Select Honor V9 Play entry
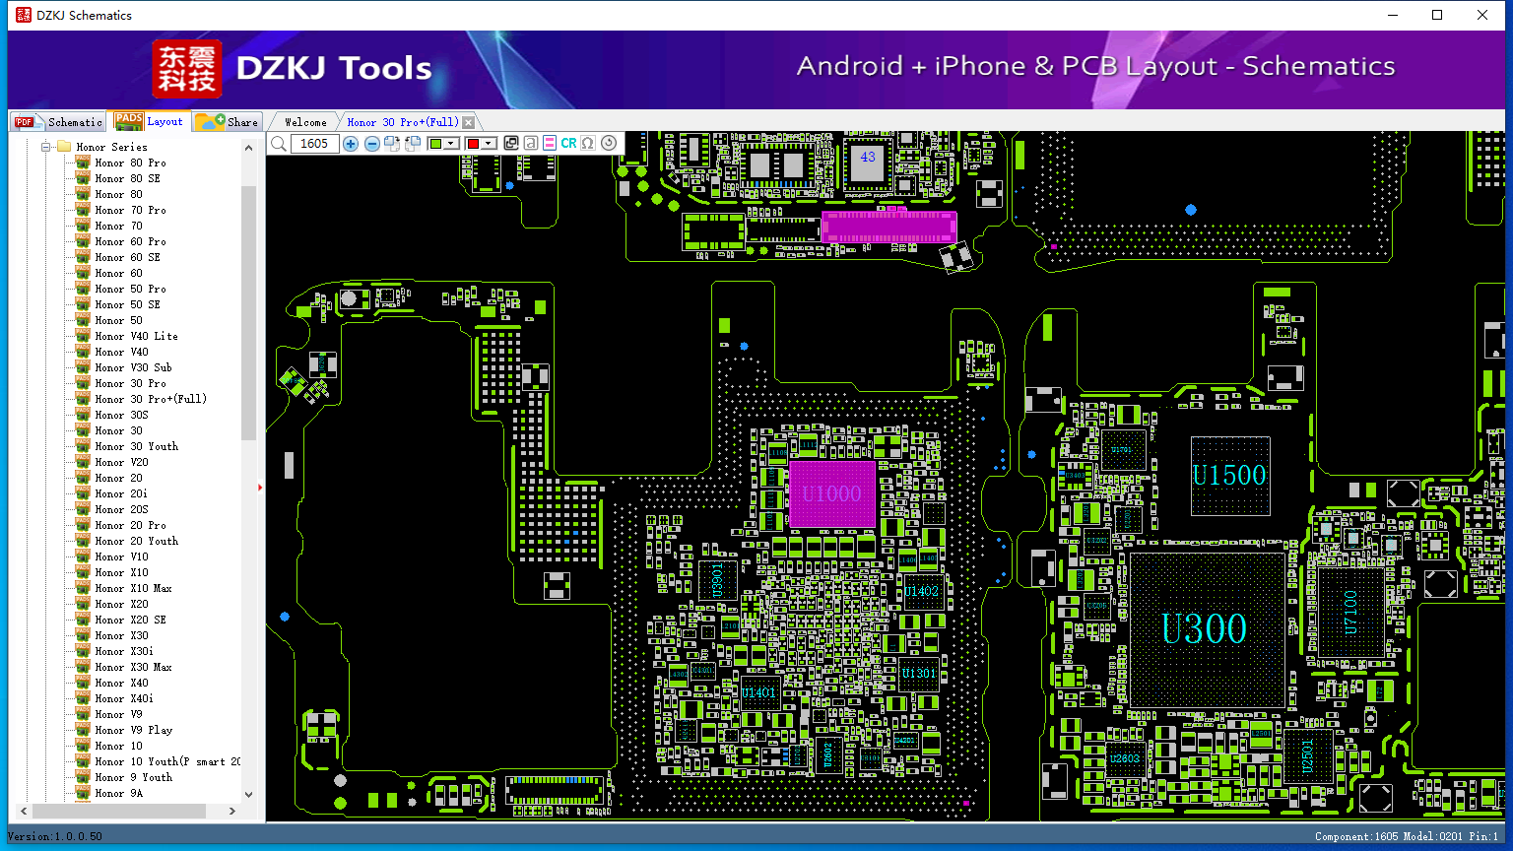This screenshot has height=851, width=1513. click(x=133, y=730)
